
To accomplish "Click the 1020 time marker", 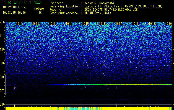I will point(168,24).
